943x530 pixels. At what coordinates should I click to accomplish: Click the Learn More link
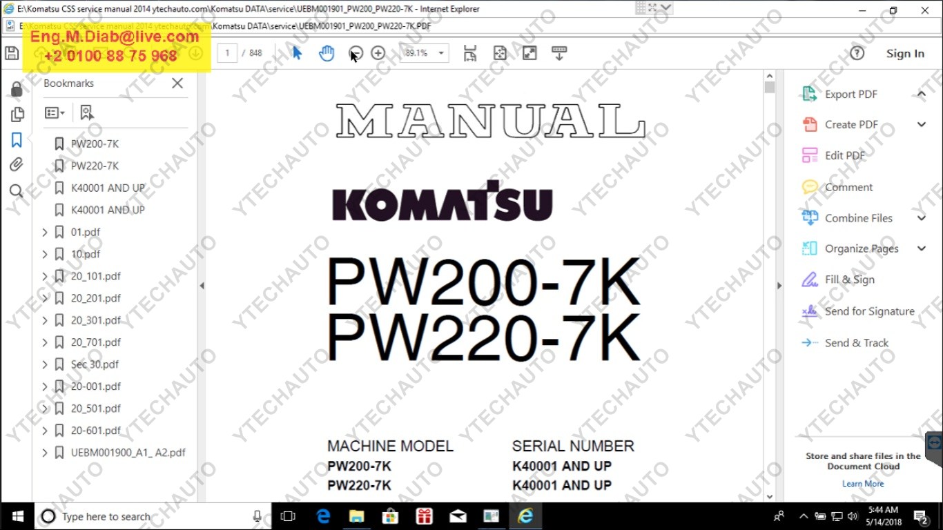(863, 484)
